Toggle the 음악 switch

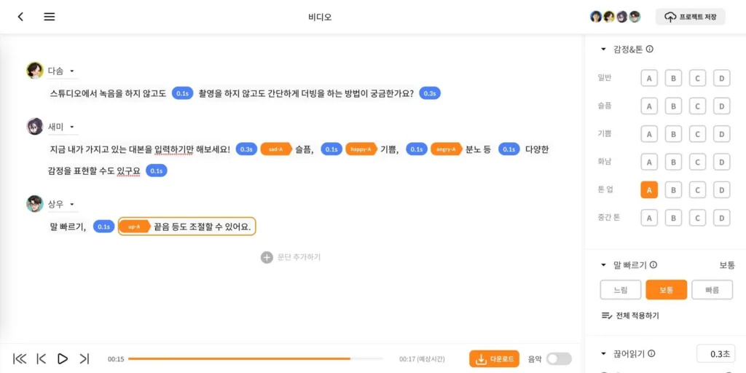559,358
